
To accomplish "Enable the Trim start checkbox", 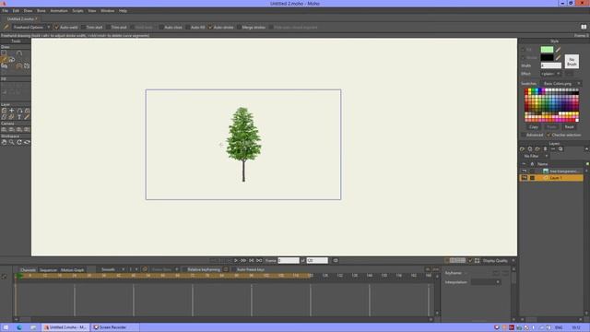I will pos(83,27).
